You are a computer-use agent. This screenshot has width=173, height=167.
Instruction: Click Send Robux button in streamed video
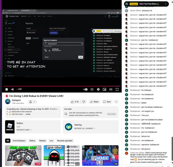coord(54,33)
